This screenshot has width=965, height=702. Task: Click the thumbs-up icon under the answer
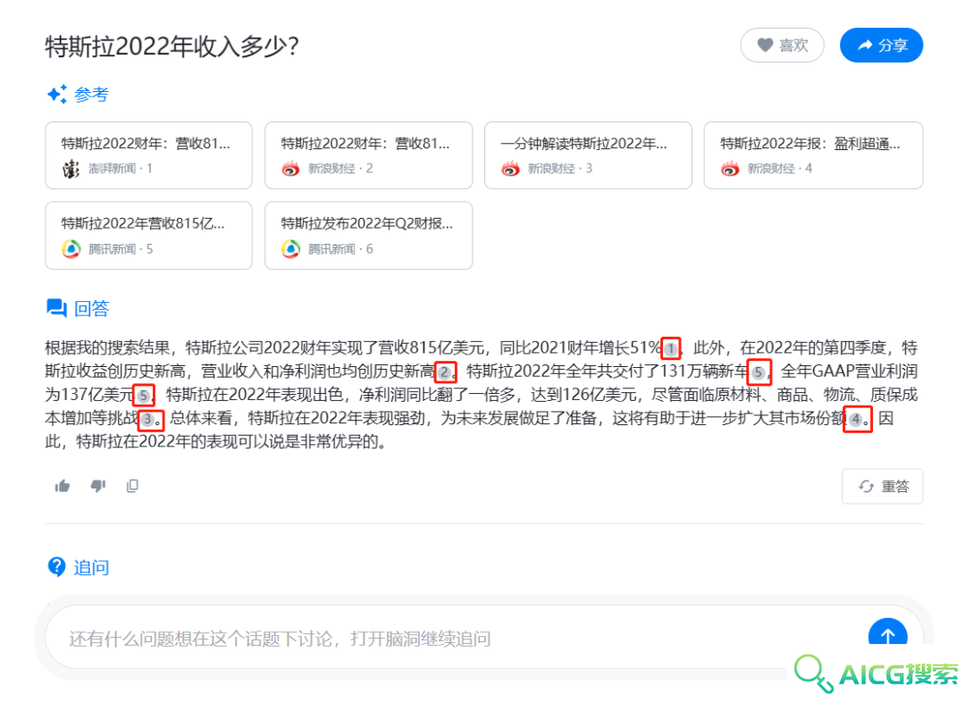[x=63, y=486]
